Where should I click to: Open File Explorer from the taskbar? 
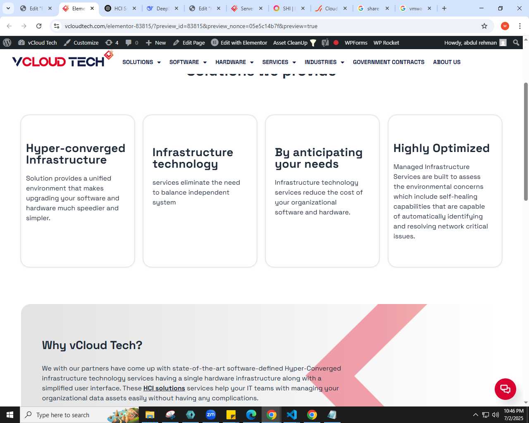pyautogui.click(x=150, y=415)
